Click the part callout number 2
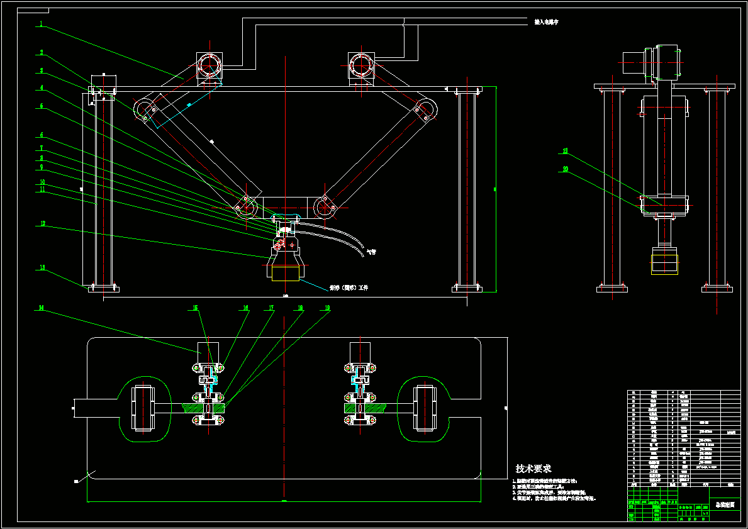Image resolution: width=748 pixels, height=529 pixels. click(42, 52)
